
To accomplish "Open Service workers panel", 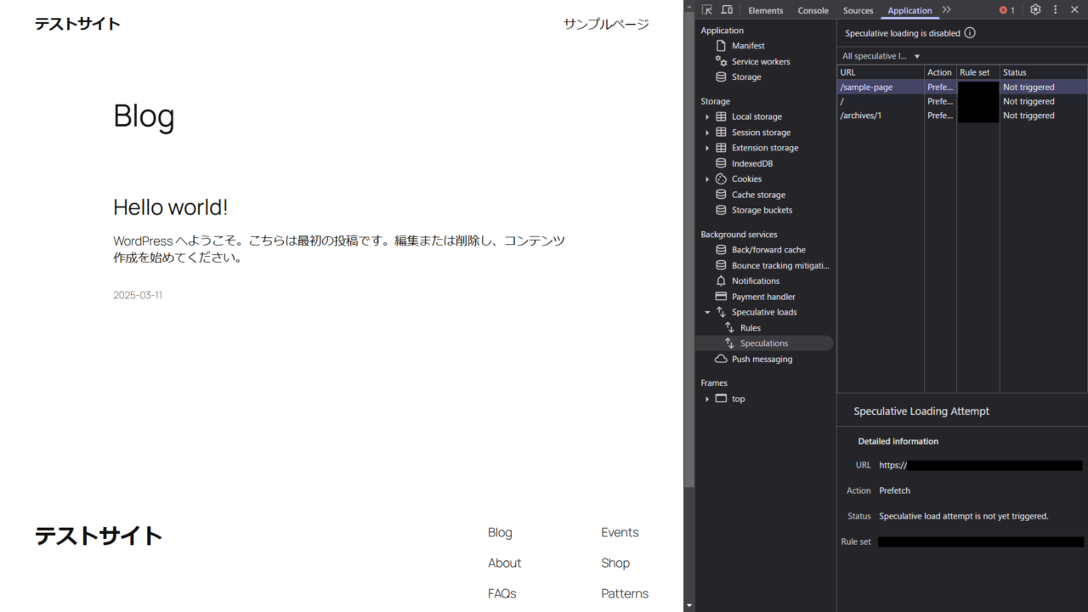I will click(x=761, y=61).
